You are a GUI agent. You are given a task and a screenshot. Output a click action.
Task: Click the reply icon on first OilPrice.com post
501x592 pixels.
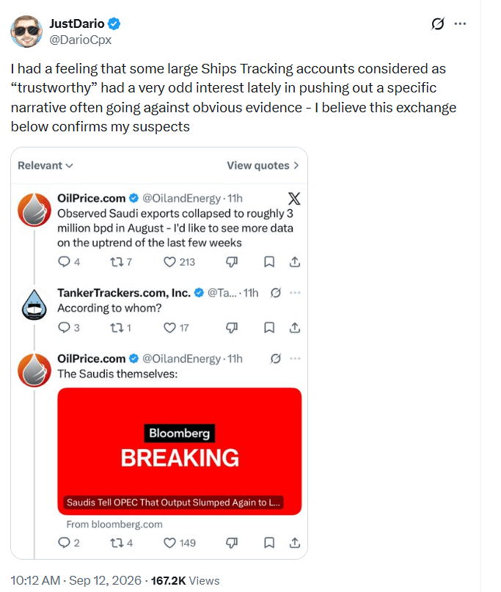pyautogui.click(x=64, y=262)
